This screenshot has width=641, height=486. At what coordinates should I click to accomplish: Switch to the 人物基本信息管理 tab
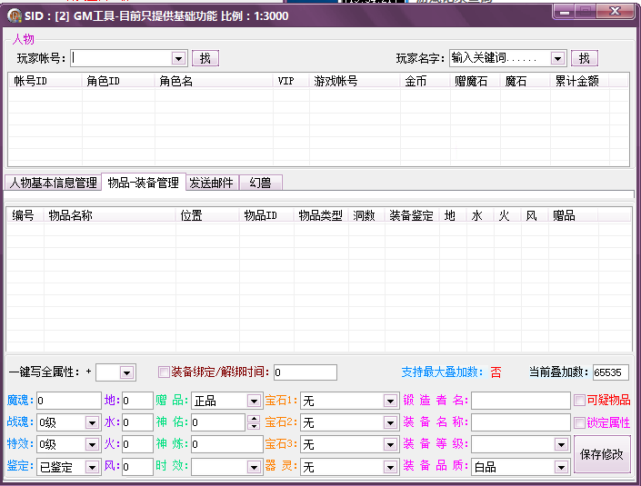53,183
